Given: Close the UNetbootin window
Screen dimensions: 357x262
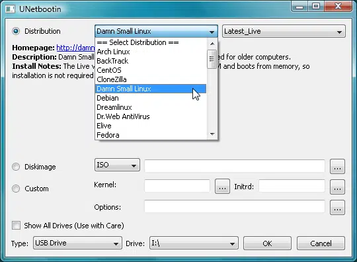Looking at the screenshot, I should click(x=338, y=7).
